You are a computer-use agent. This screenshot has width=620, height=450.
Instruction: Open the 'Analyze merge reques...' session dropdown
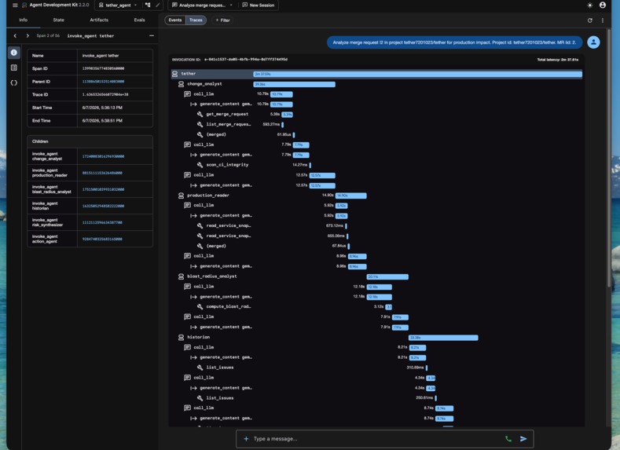point(203,5)
